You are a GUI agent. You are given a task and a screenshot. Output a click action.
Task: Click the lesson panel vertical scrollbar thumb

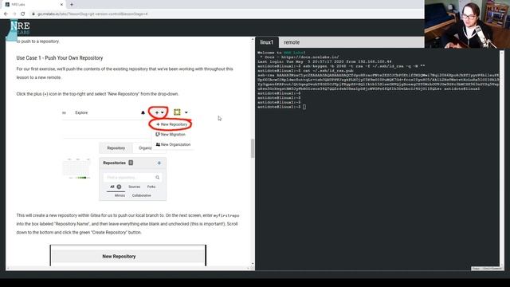253,148
